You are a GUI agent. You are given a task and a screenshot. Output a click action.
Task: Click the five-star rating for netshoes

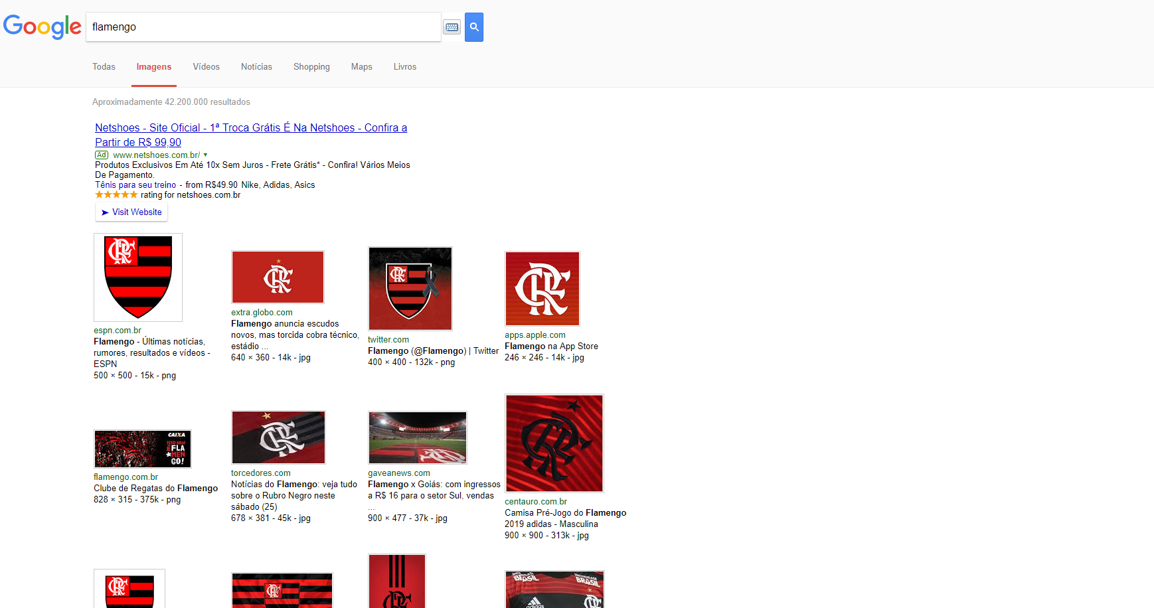click(116, 195)
